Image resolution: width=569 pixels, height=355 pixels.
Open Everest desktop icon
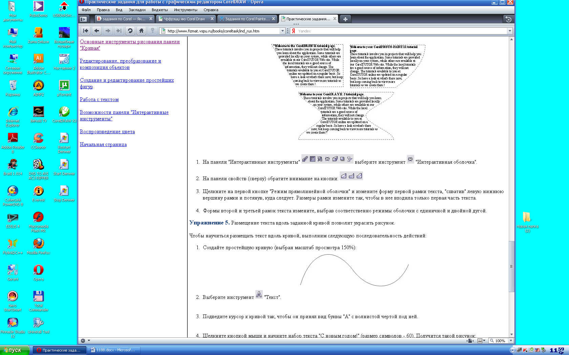[x=38, y=194]
